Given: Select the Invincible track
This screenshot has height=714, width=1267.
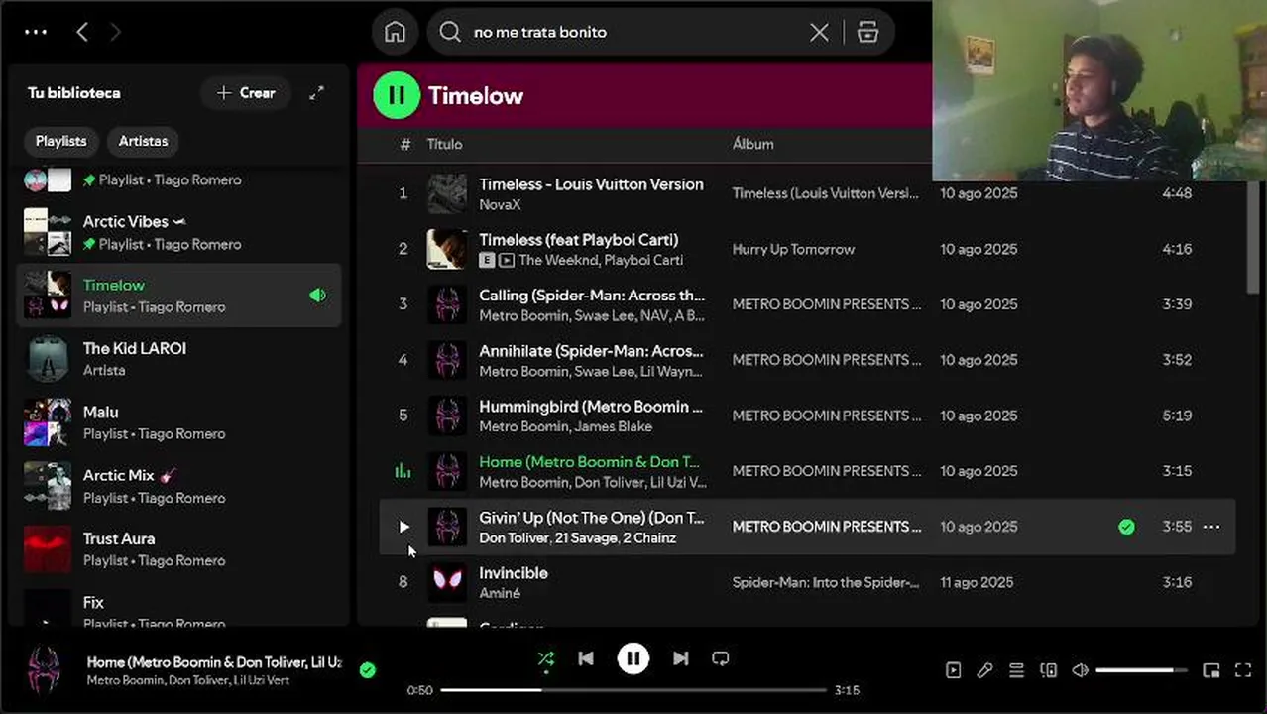Looking at the screenshot, I should click(514, 573).
